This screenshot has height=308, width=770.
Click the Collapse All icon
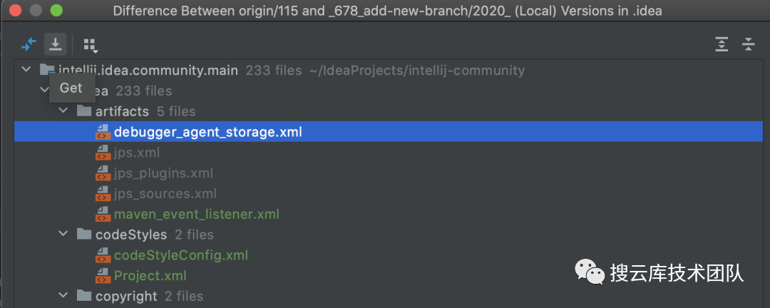748,45
